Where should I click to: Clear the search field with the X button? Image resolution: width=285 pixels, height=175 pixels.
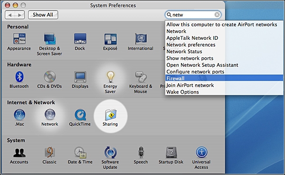pyautogui.click(x=217, y=15)
